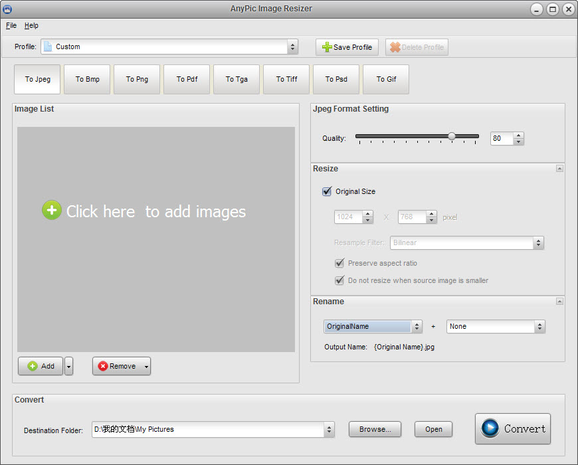Select the To Tiff format tab
578x465 pixels.
tap(286, 79)
